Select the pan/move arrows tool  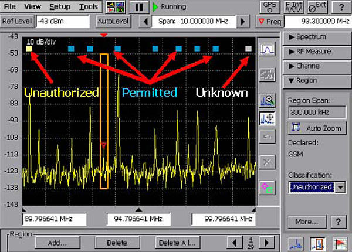point(268,118)
